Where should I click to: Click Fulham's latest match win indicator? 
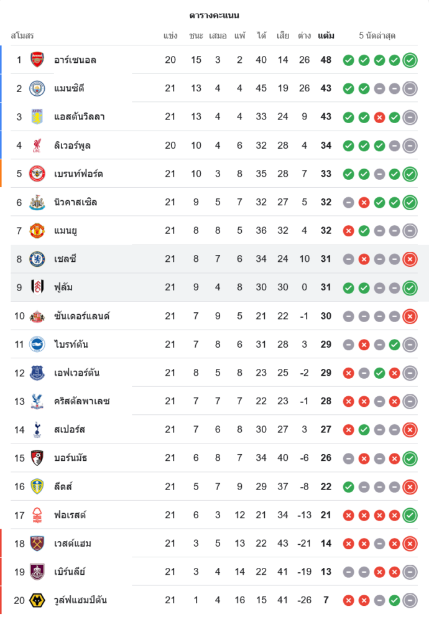click(x=410, y=288)
